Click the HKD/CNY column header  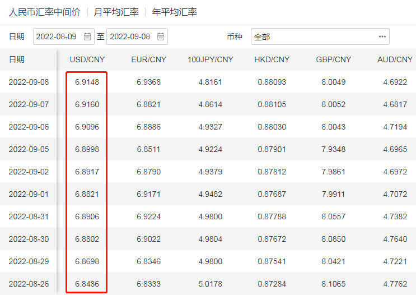[x=272, y=59]
